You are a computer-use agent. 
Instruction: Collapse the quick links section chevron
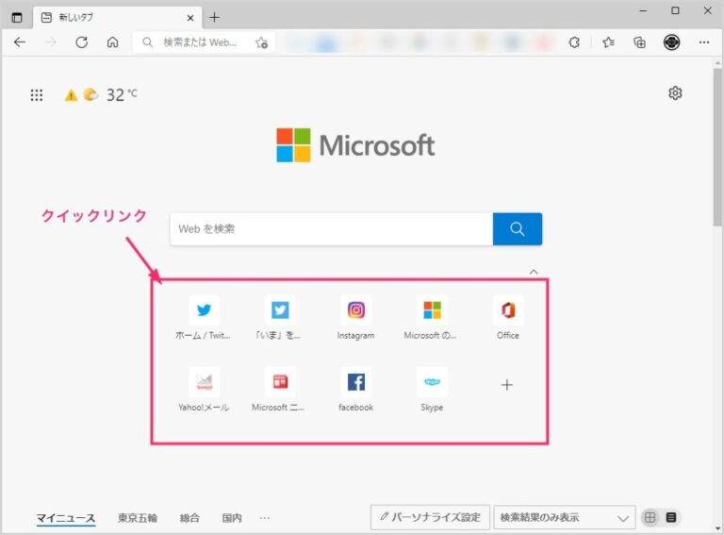[534, 272]
